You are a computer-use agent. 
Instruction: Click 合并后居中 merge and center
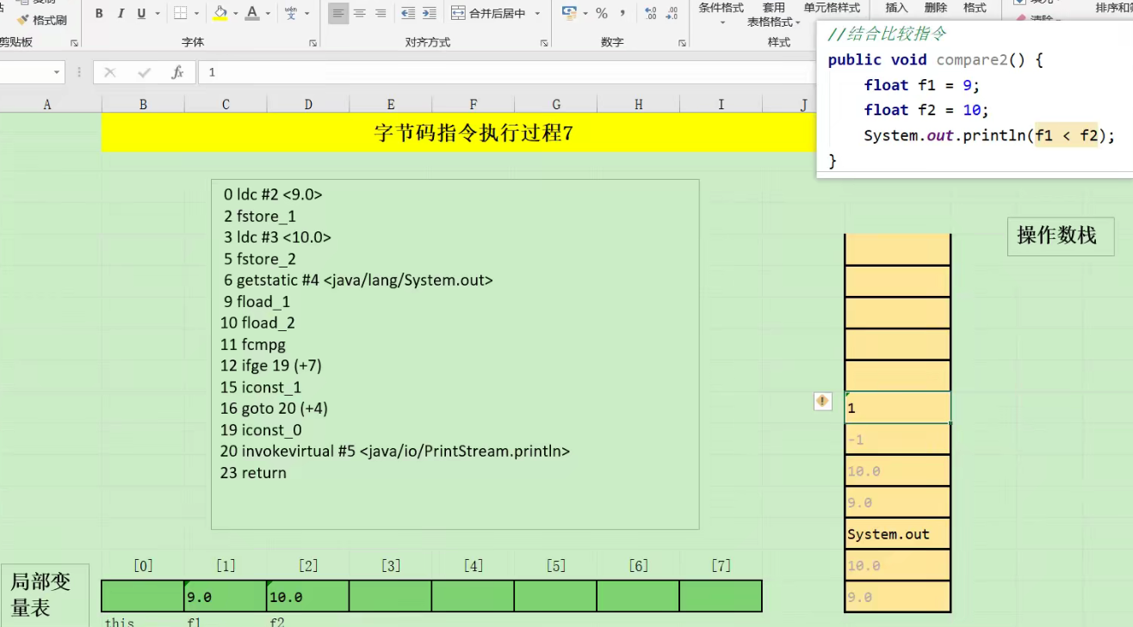coord(487,14)
